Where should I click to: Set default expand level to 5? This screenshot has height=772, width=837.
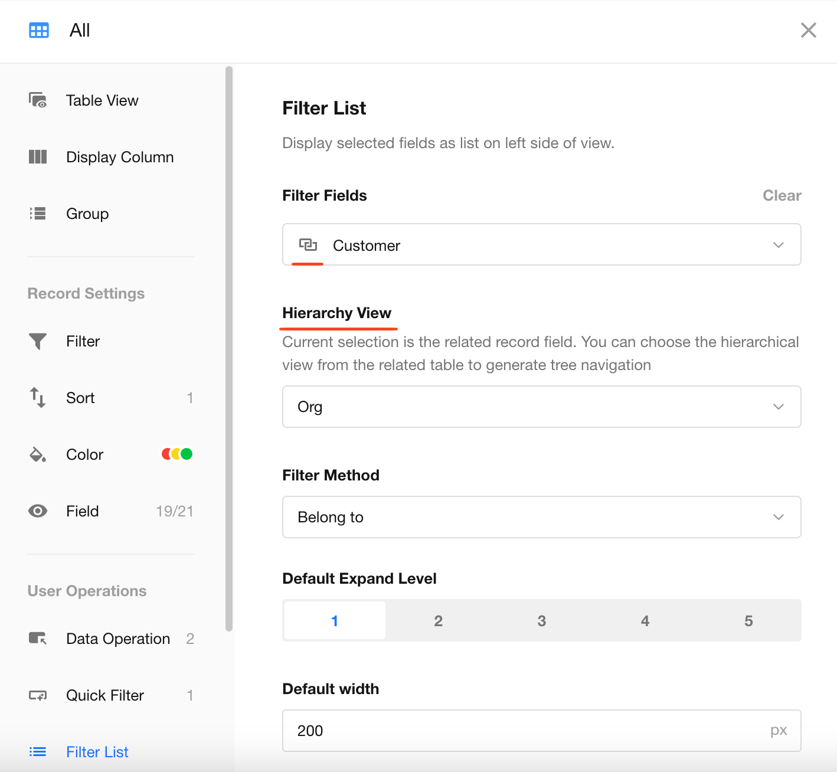(x=748, y=621)
